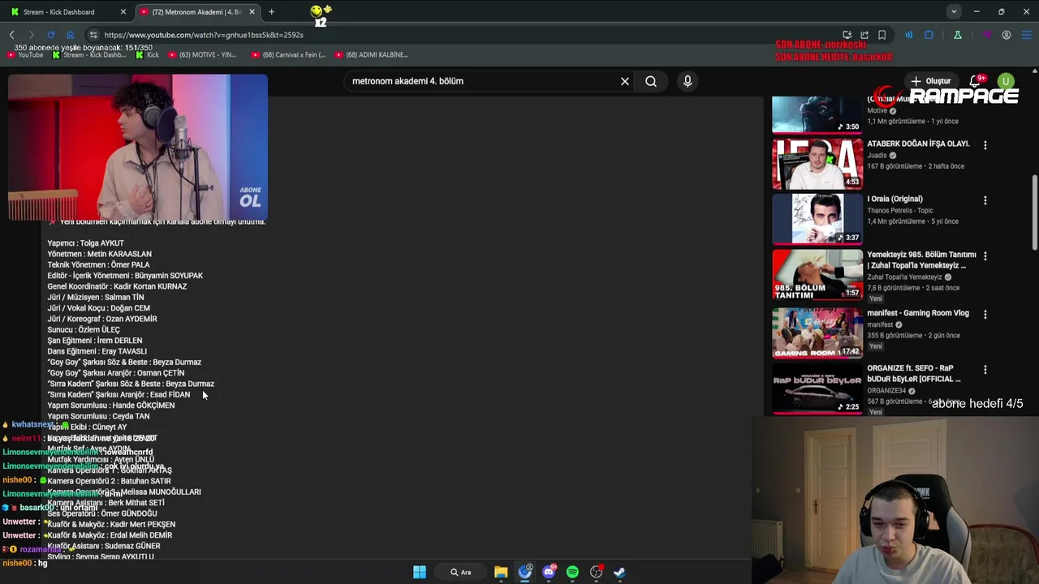Open the browser home page icon

click(x=70, y=35)
